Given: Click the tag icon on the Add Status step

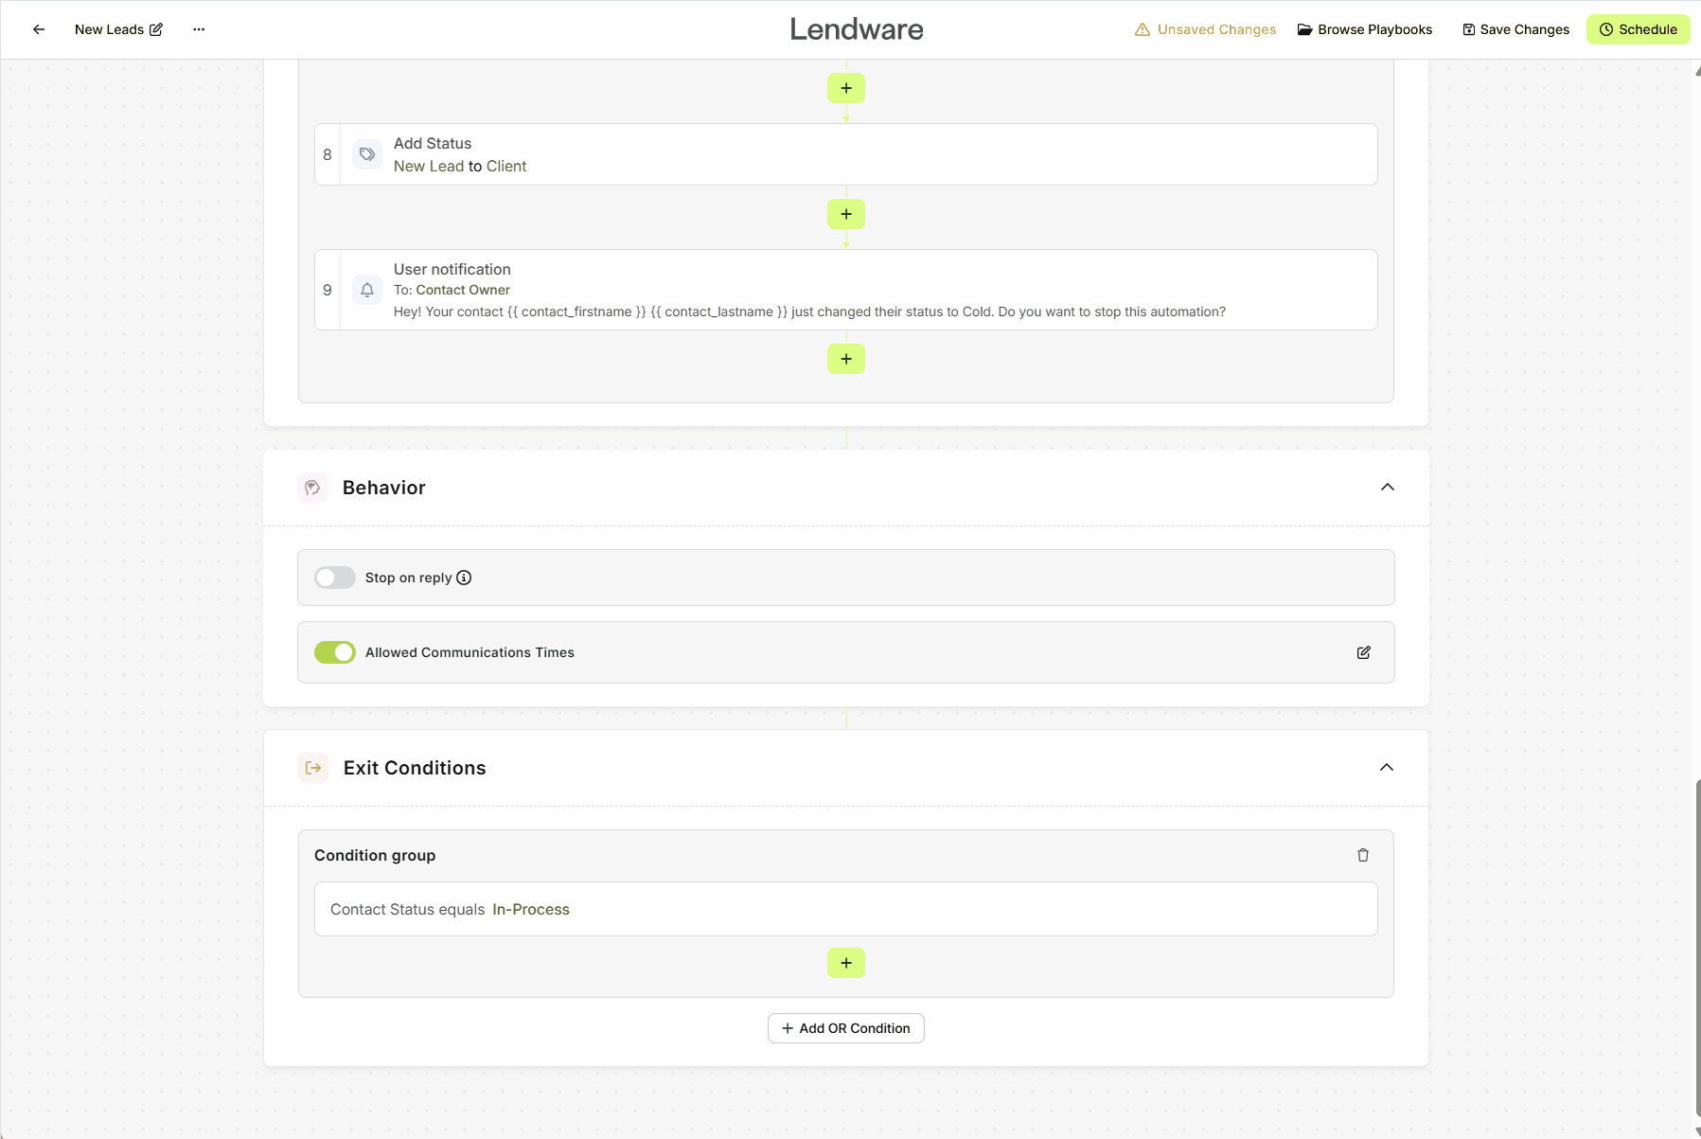Looking at the screenshot, I should pyautogui.click(x=366, y=153).
